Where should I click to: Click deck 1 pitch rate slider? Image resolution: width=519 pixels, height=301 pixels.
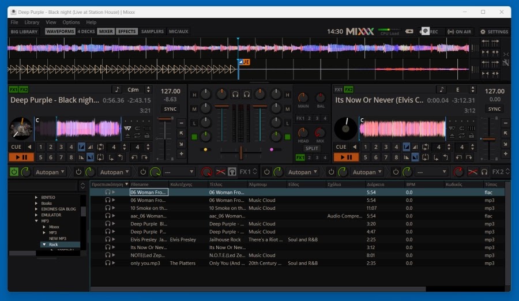[164, 119]
